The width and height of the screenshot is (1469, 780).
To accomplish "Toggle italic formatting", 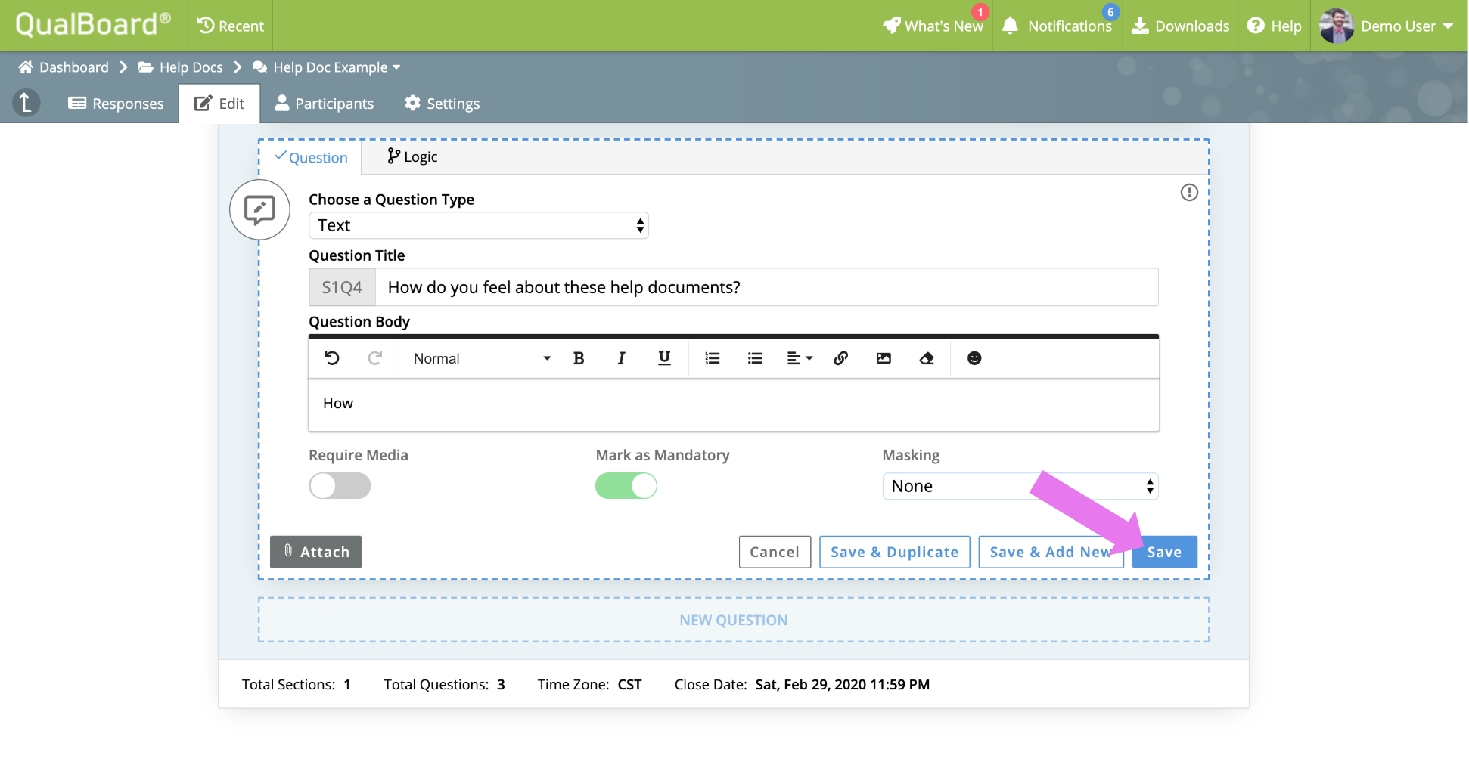I will click(x=622, y=358).
